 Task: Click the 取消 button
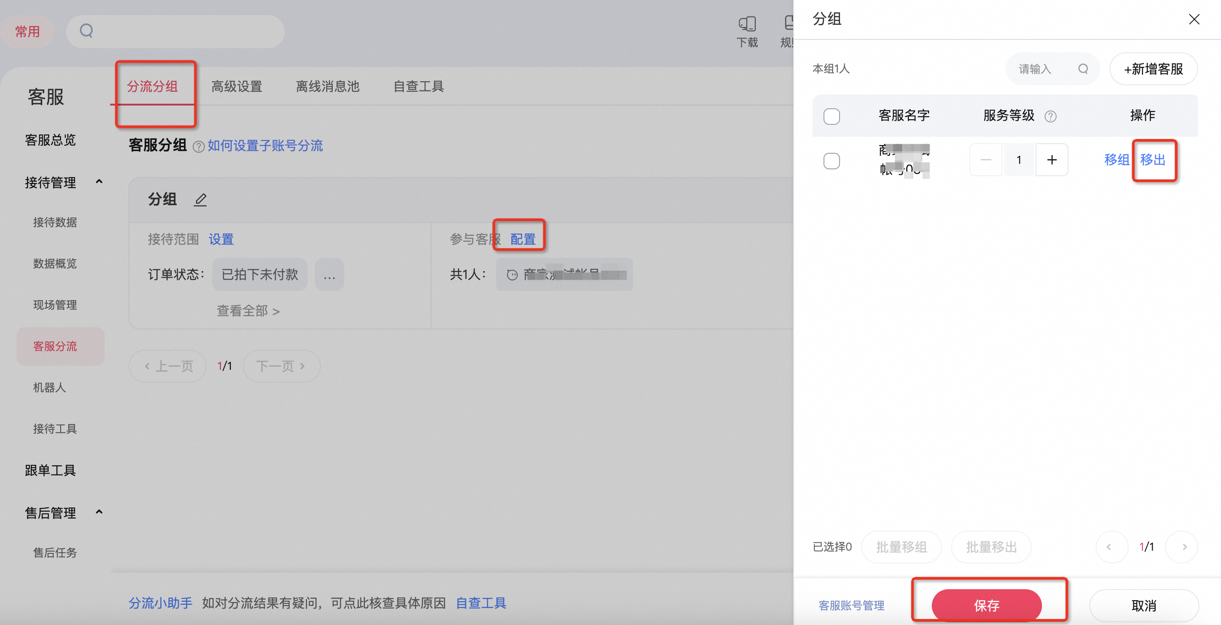tap(1144, 605)
